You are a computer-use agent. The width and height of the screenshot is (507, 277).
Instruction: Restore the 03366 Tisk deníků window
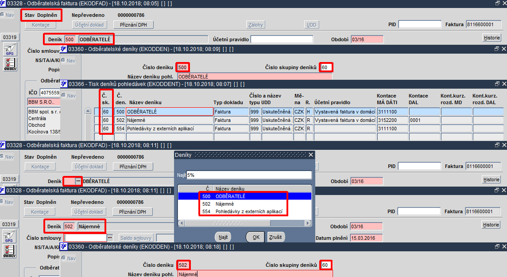[x=497, y=84]
